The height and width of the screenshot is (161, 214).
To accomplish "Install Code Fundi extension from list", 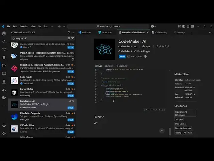I will (x=71, y=84).
